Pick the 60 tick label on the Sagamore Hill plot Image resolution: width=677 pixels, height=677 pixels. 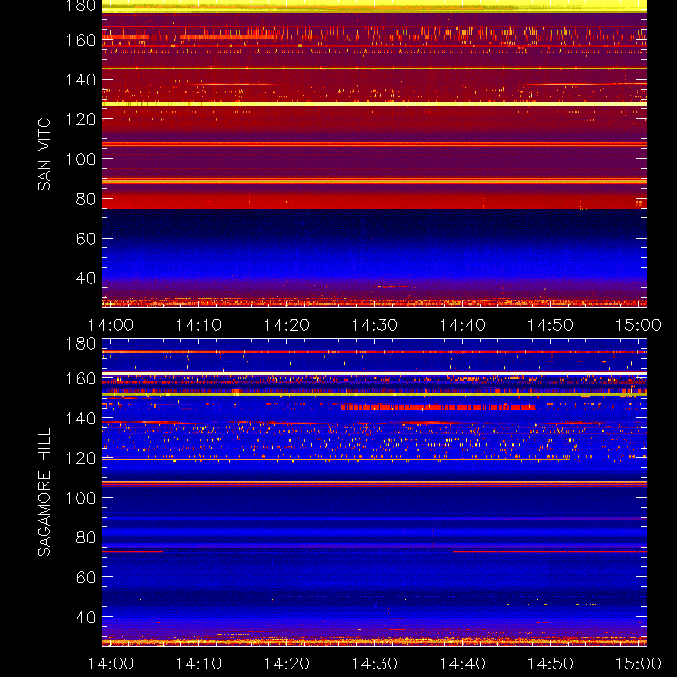click(x=85, y=577)
